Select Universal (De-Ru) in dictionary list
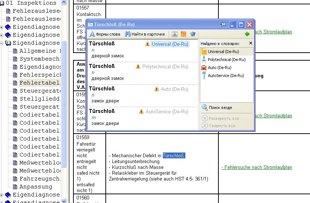 pos(226,52)
